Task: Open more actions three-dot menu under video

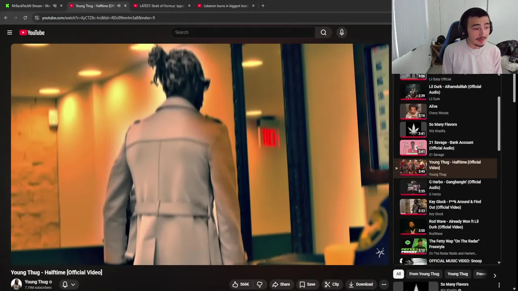Action: pos(384,285)
